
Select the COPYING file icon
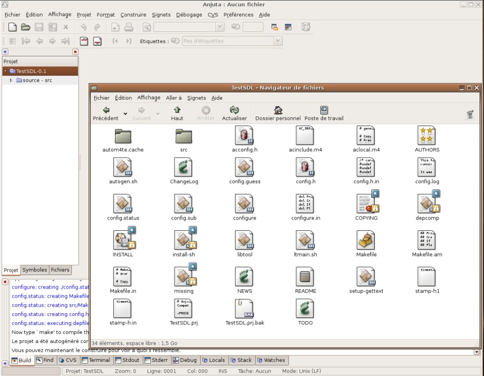click(367, 202)
